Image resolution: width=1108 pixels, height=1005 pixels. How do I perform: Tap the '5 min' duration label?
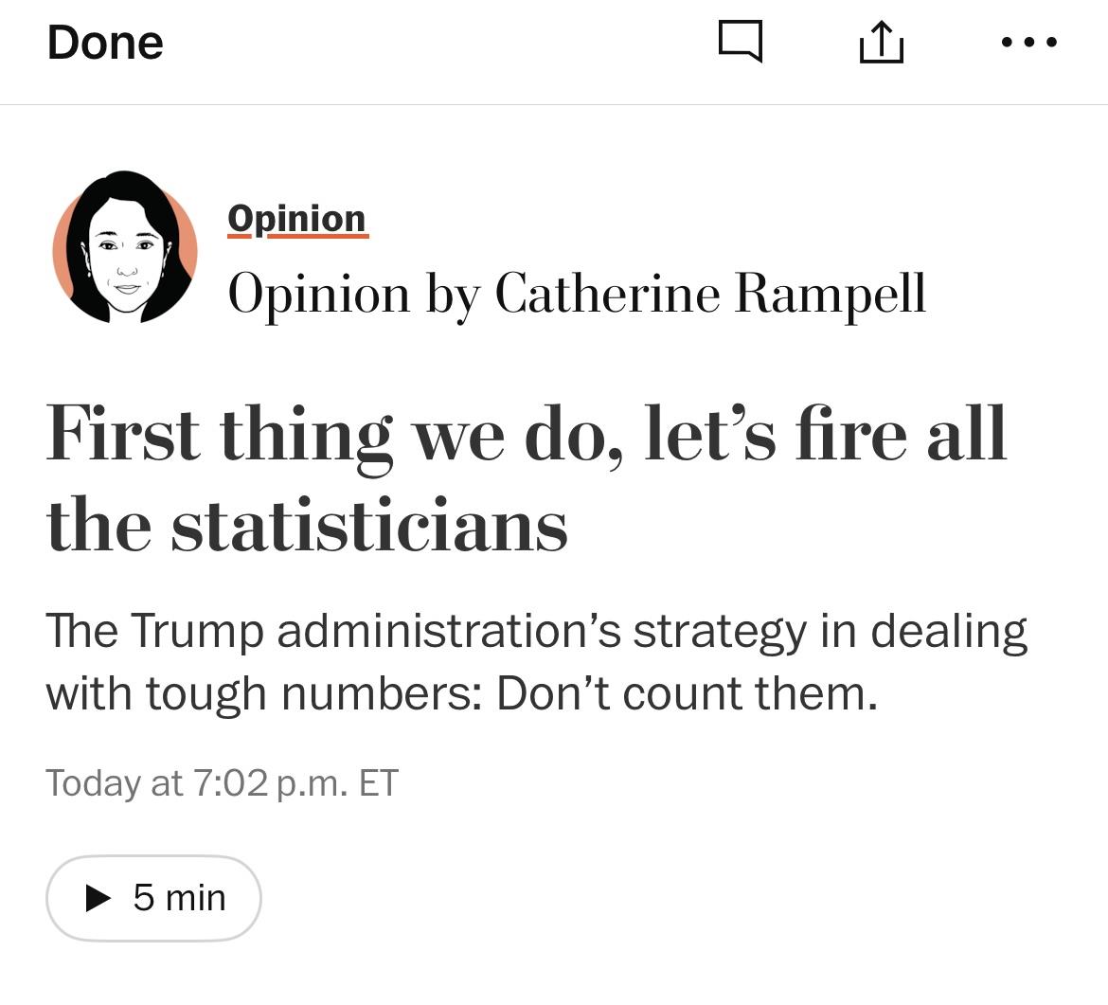click(x=180, y=898)
